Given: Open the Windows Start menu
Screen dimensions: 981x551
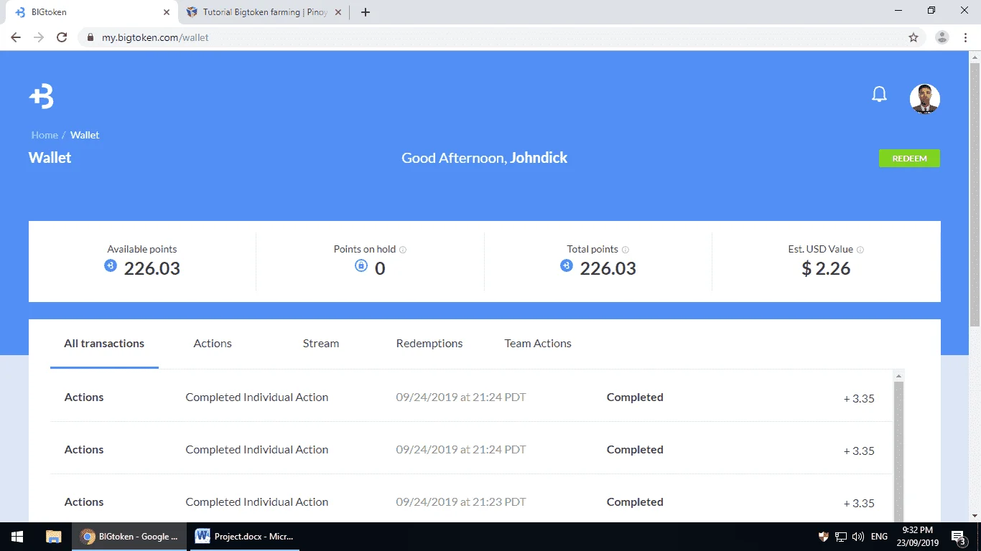Looking at the screenshot, I should [x=17, y=537].
